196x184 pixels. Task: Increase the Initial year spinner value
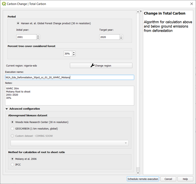[38, 36]
